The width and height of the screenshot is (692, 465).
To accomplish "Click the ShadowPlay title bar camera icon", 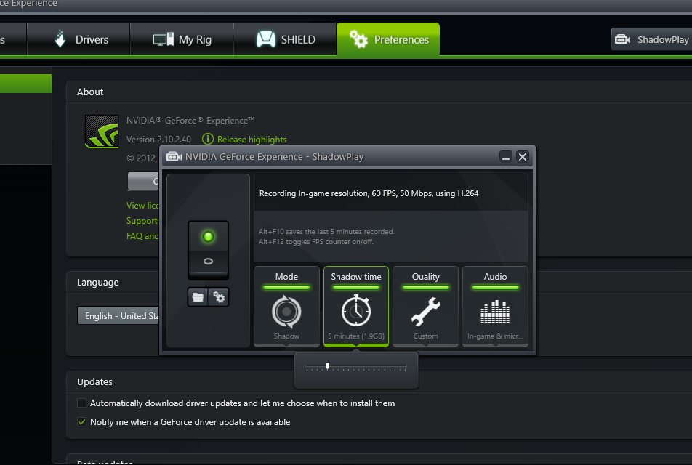I will [x=174, y=157].
